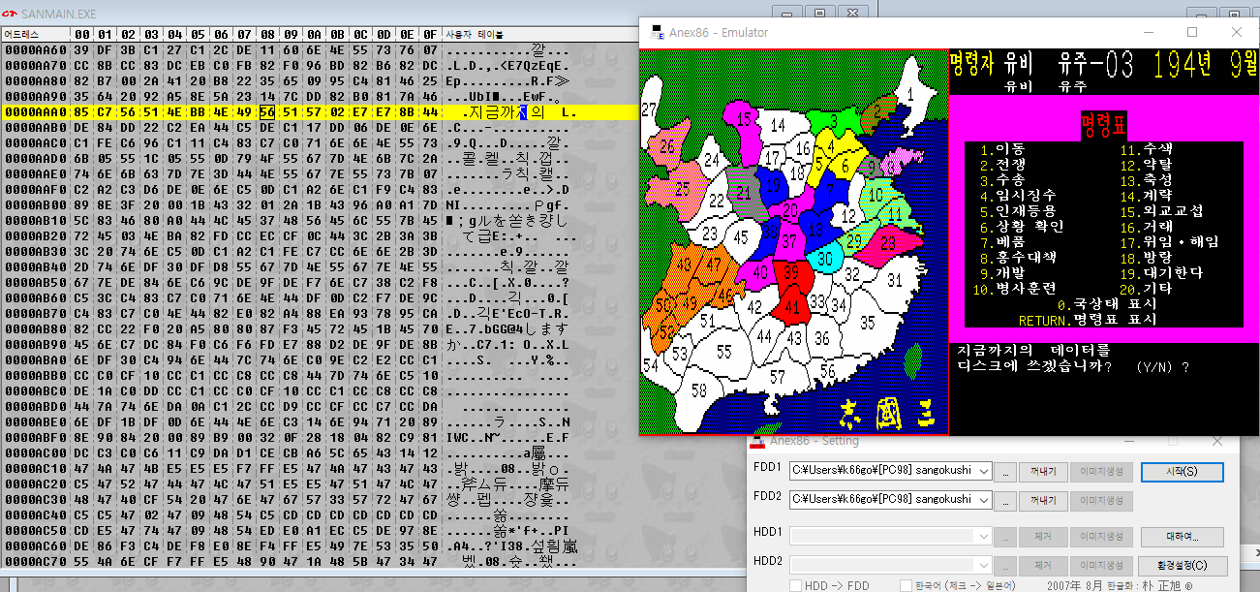
Task: Click game command 8.홍수대책
Action: (1018, 258)
